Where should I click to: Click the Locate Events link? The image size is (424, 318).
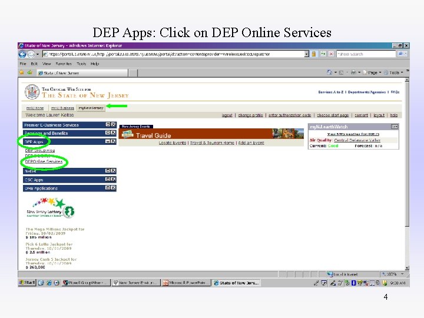click(172, 143)
